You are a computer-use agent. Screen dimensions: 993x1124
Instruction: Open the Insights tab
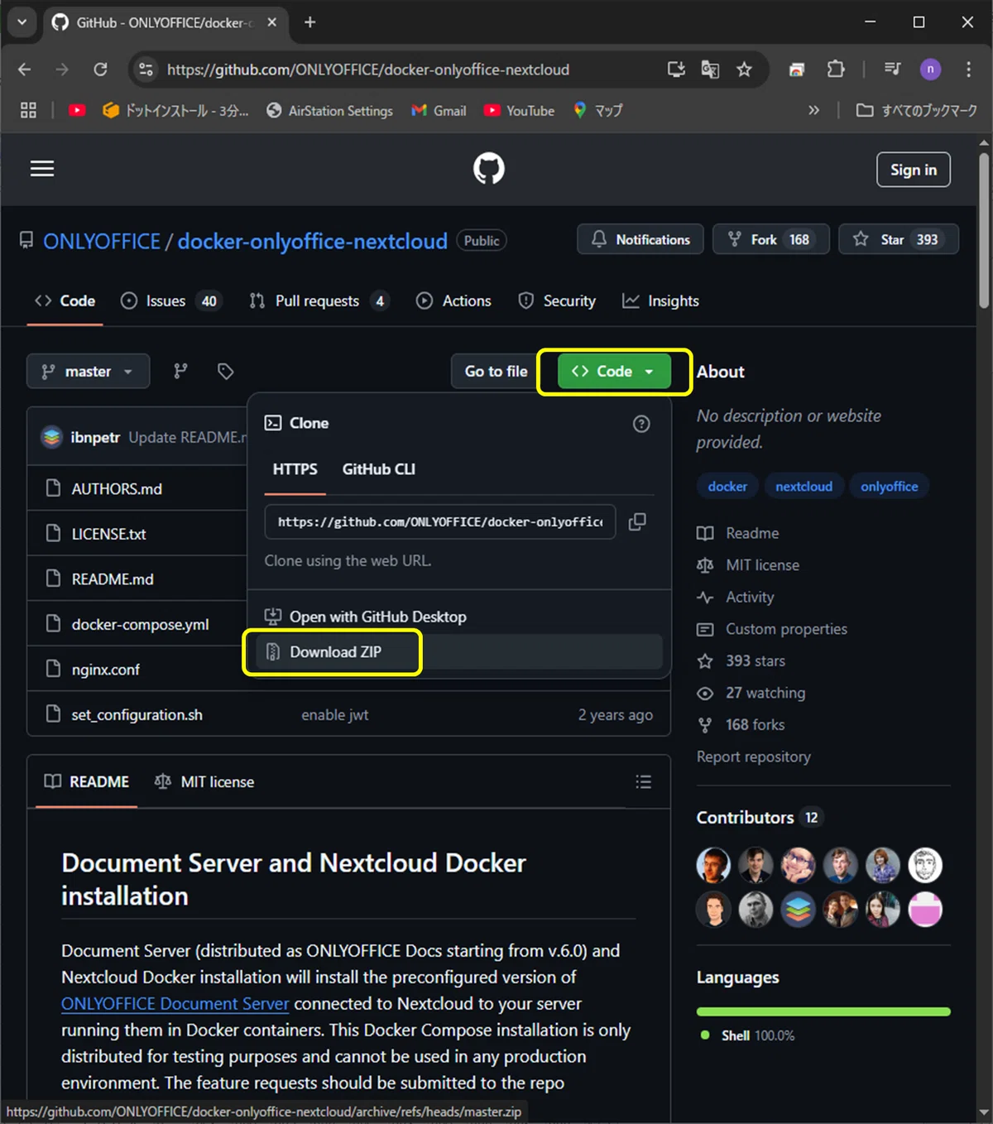661,301
